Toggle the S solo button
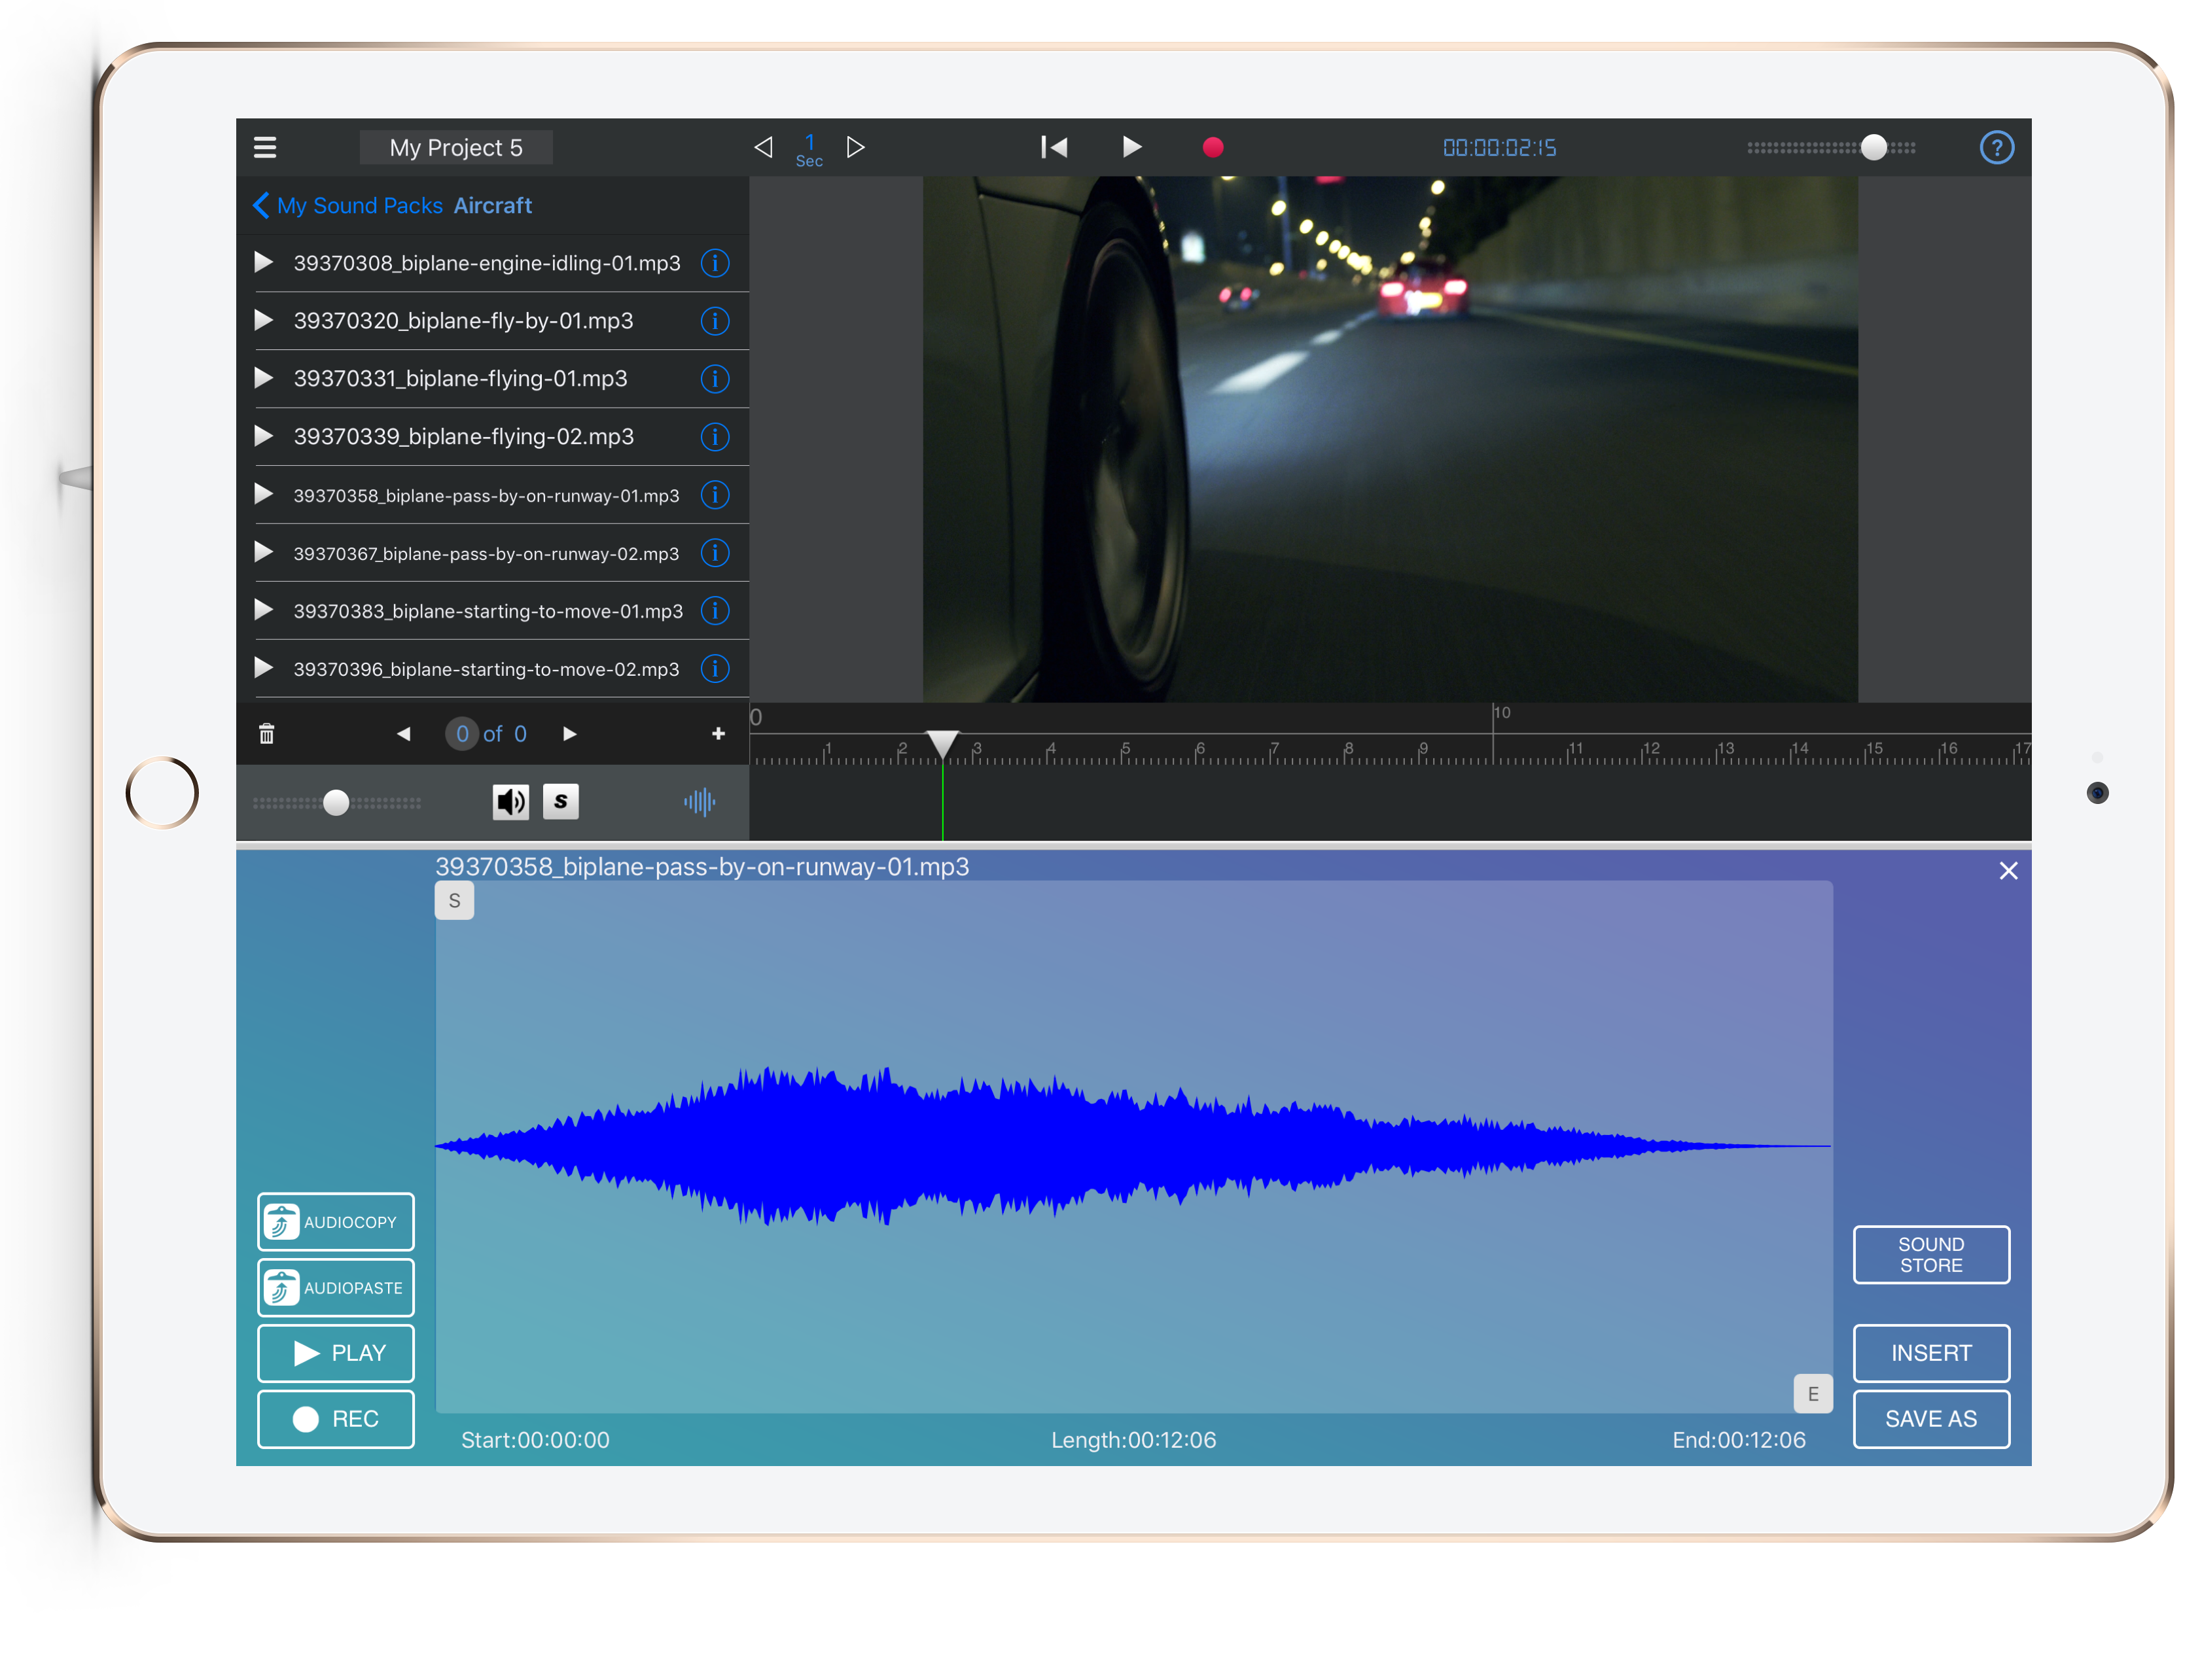Screen dimensions: 2202x1680 point(561,801)
